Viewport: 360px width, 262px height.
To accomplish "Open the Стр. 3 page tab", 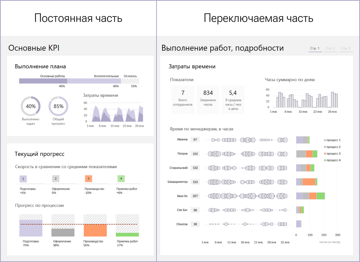I will (x=346, y=48).
